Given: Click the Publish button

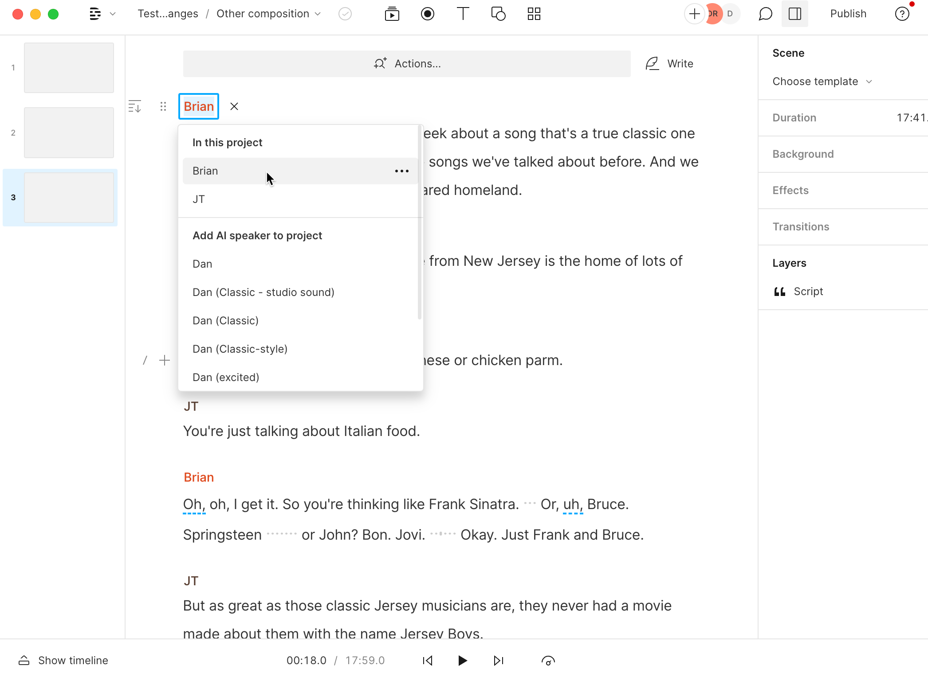Looking at the screenshot, I should tap(848, 14).
